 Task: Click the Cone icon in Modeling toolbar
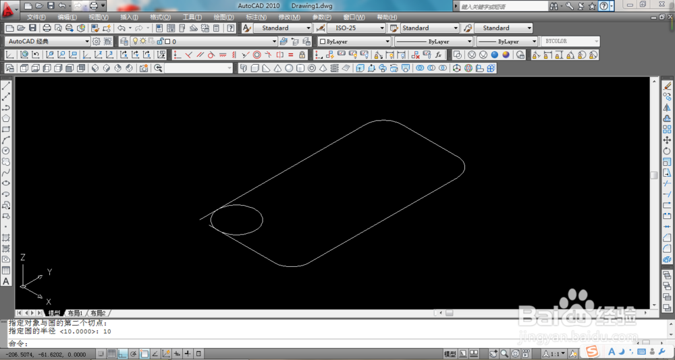pyautogui.click(x=277, y=68)
